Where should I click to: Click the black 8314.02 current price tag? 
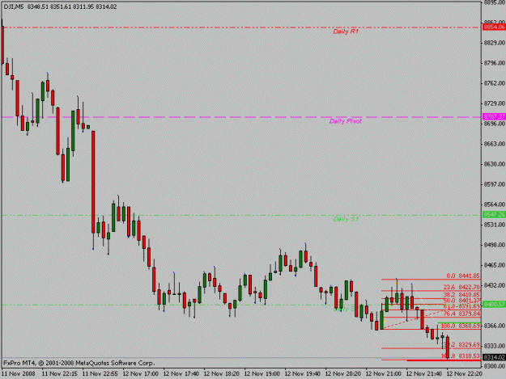coord(494,357)
